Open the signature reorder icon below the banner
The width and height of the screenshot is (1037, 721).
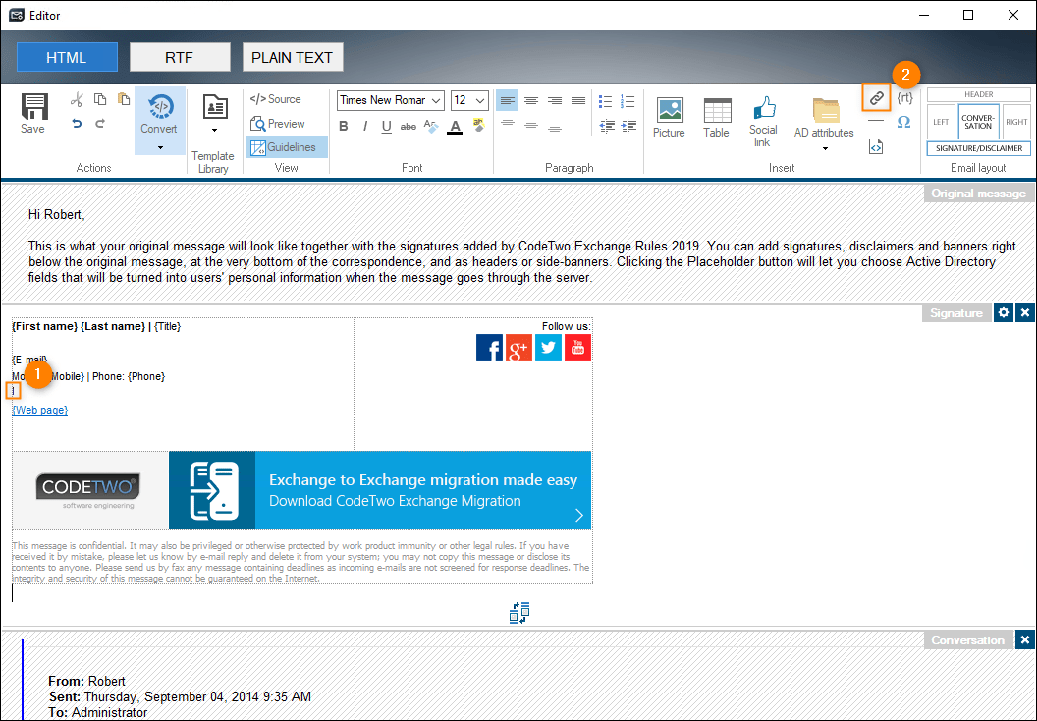click(x=519, y=612)
